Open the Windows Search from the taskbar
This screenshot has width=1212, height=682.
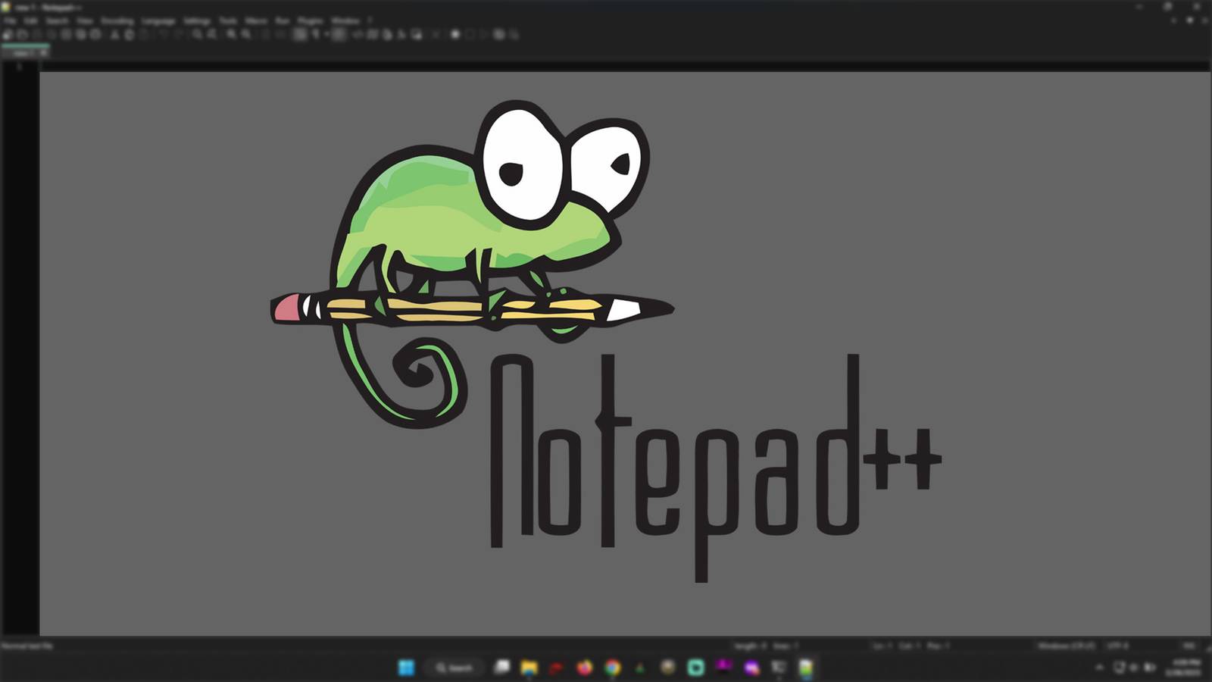[x=452, y=668]
